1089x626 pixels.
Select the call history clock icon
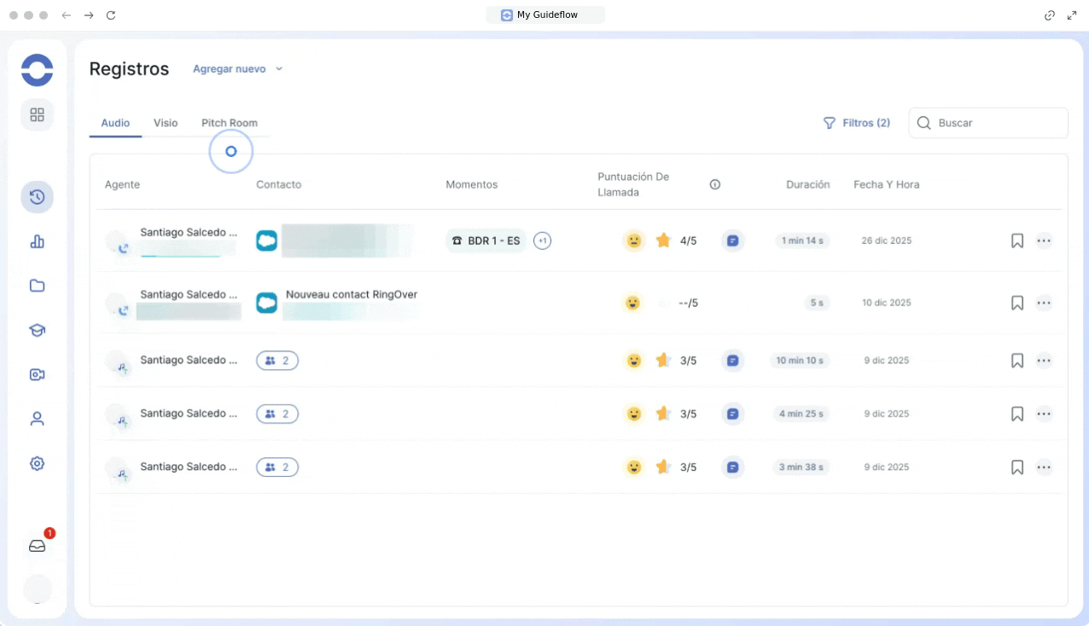pyautogui.click(x=37, y=197)
